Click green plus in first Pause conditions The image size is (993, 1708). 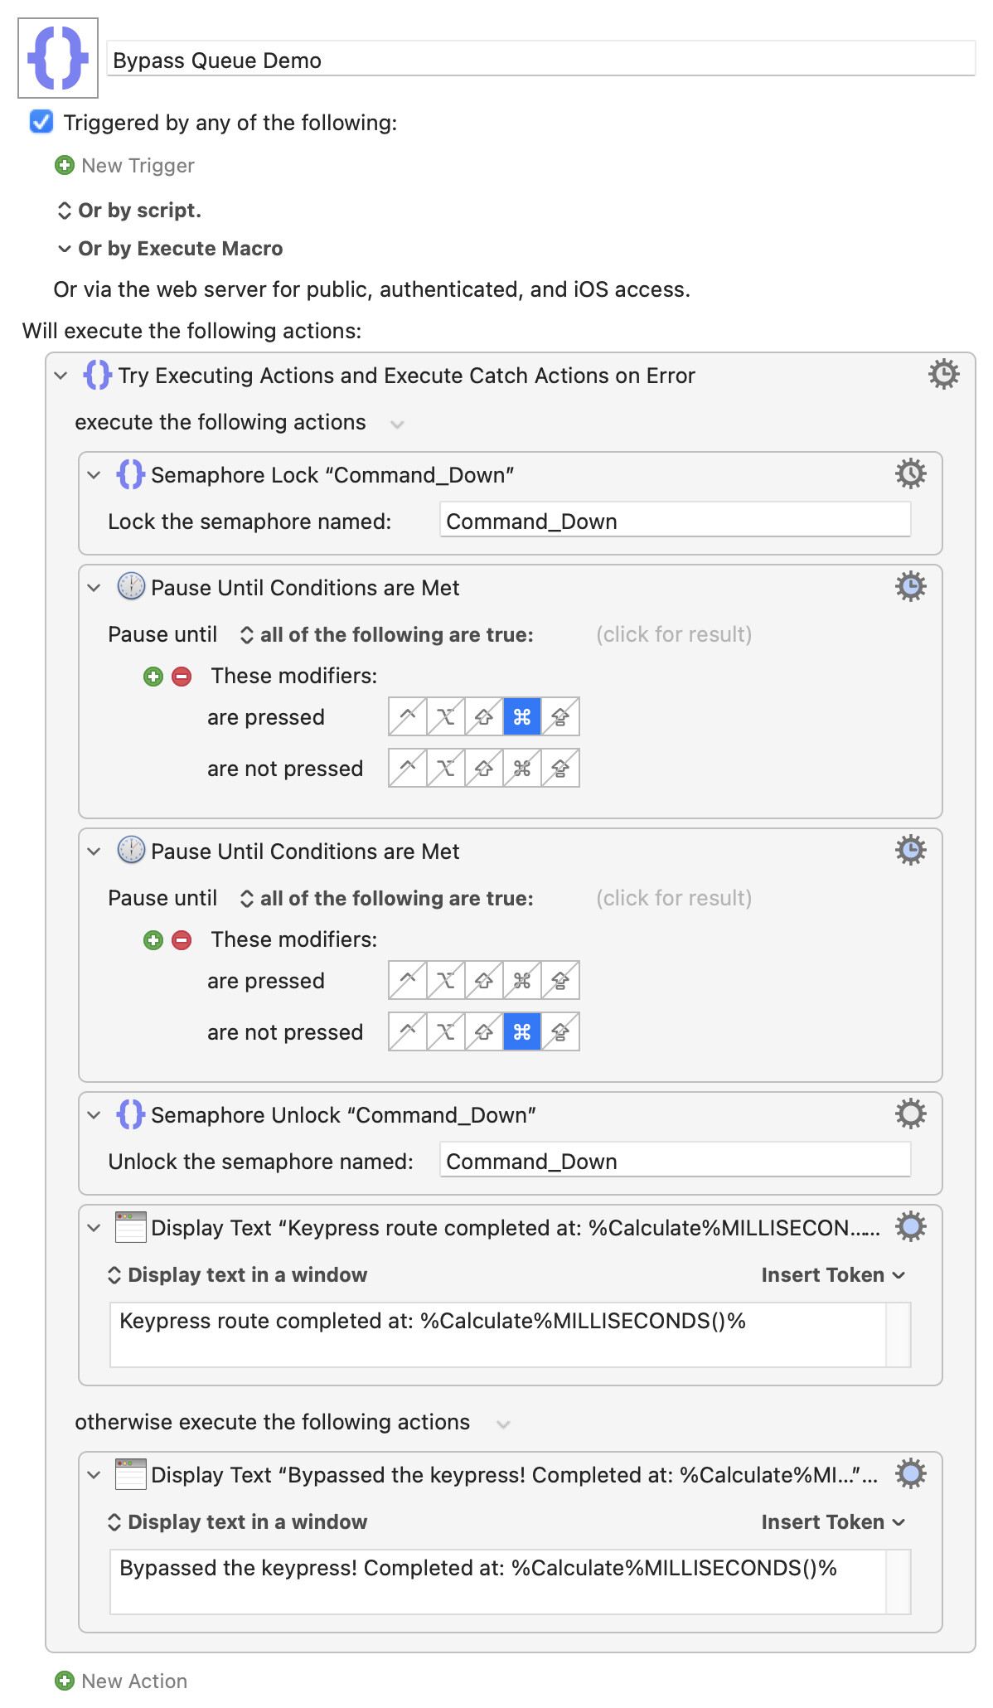click(x=153, y=677)
